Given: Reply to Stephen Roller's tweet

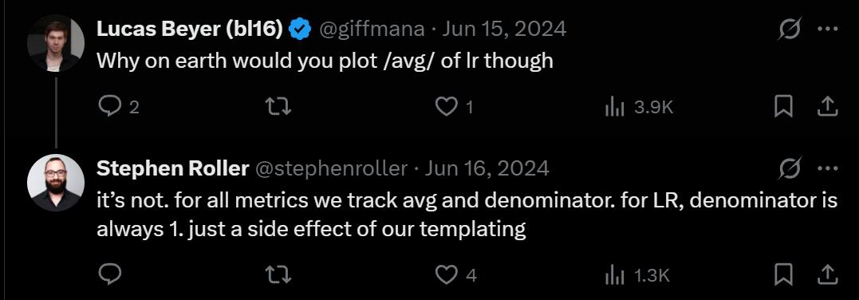Looking at the screenshot, I should pos(109,274).
